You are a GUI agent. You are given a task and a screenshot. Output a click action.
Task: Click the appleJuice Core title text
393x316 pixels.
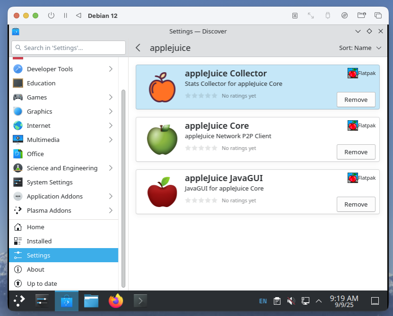tap(217, 125)
